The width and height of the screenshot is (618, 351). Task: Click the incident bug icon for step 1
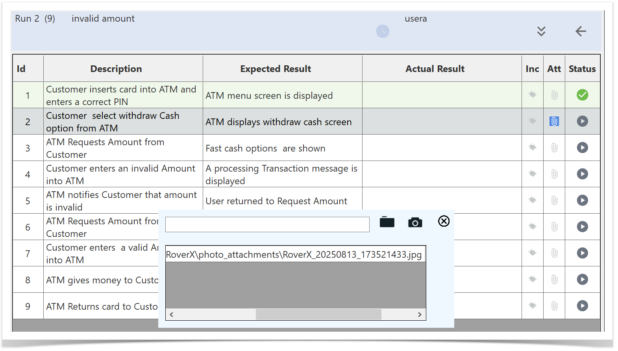[532, 95]
